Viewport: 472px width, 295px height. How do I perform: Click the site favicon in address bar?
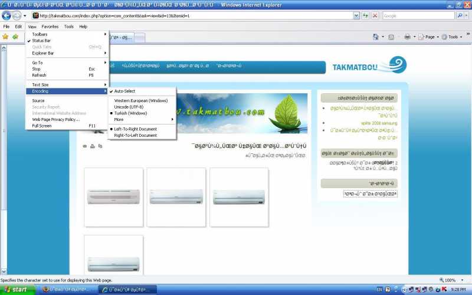tap(35, 15)
